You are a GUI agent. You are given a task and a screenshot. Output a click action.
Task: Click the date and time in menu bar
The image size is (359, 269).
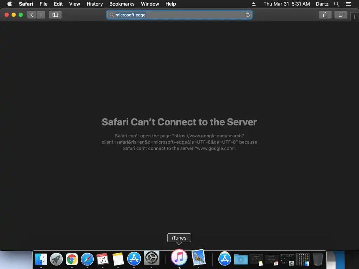tap(287, 4)
